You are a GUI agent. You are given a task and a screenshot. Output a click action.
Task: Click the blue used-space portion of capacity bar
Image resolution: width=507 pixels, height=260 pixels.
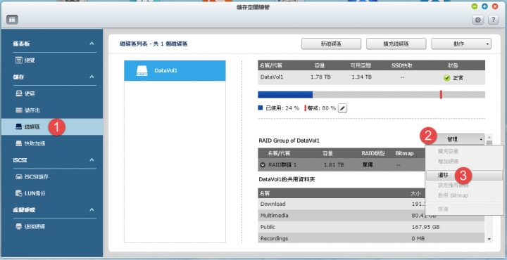click(285, 95)
